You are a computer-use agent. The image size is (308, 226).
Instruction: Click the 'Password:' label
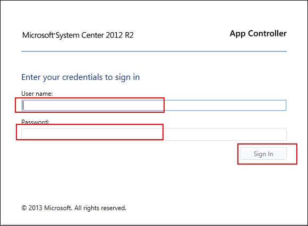(x=36, y=122)
